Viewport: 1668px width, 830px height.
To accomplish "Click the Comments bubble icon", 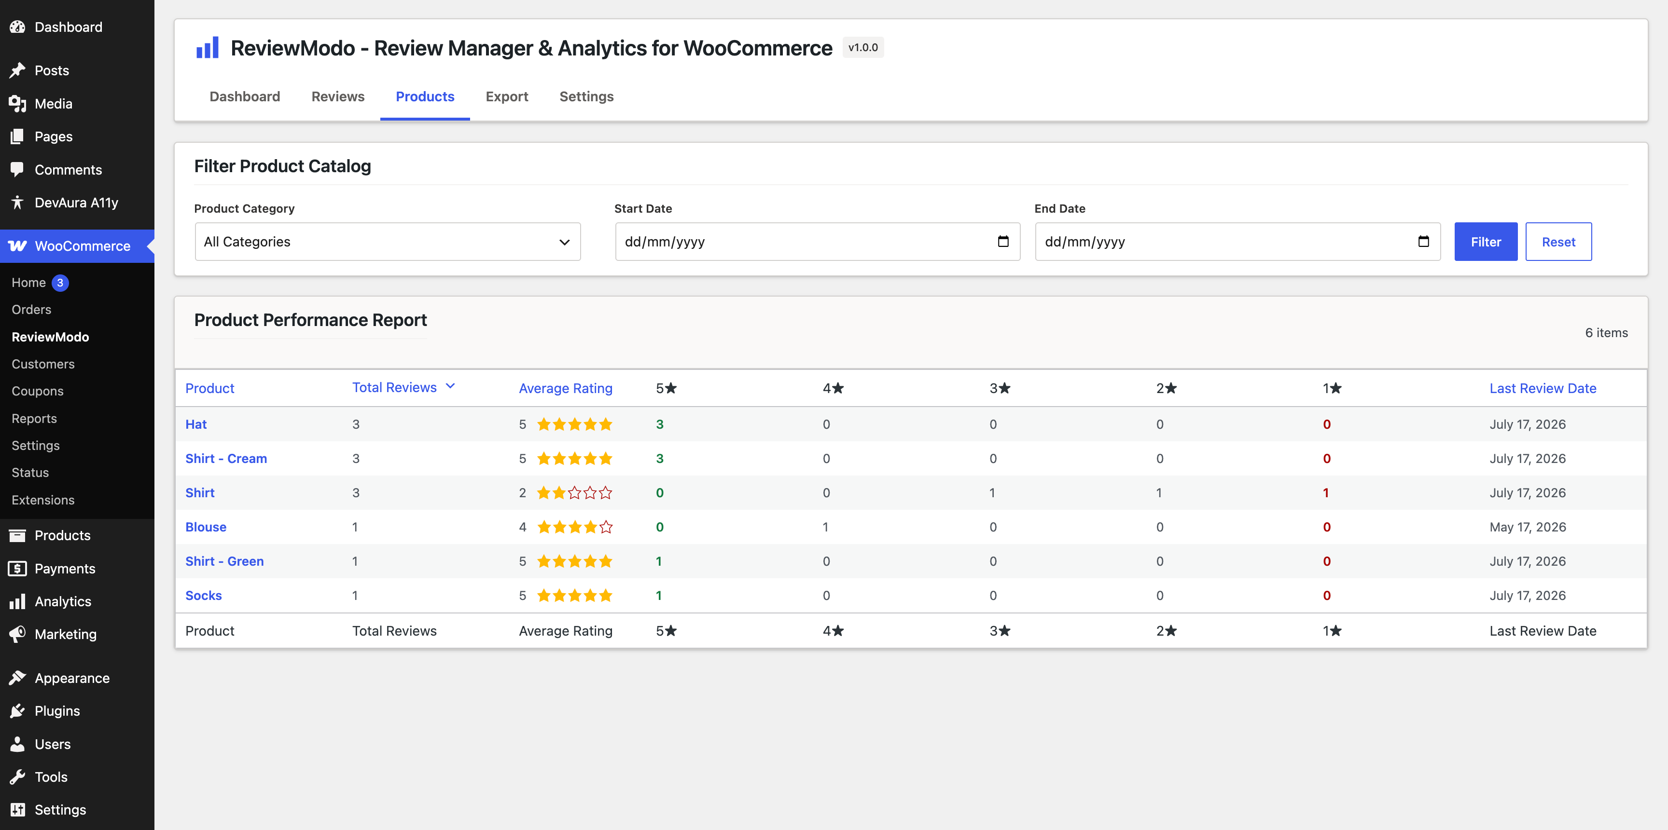I will click(x=17, y=169).
